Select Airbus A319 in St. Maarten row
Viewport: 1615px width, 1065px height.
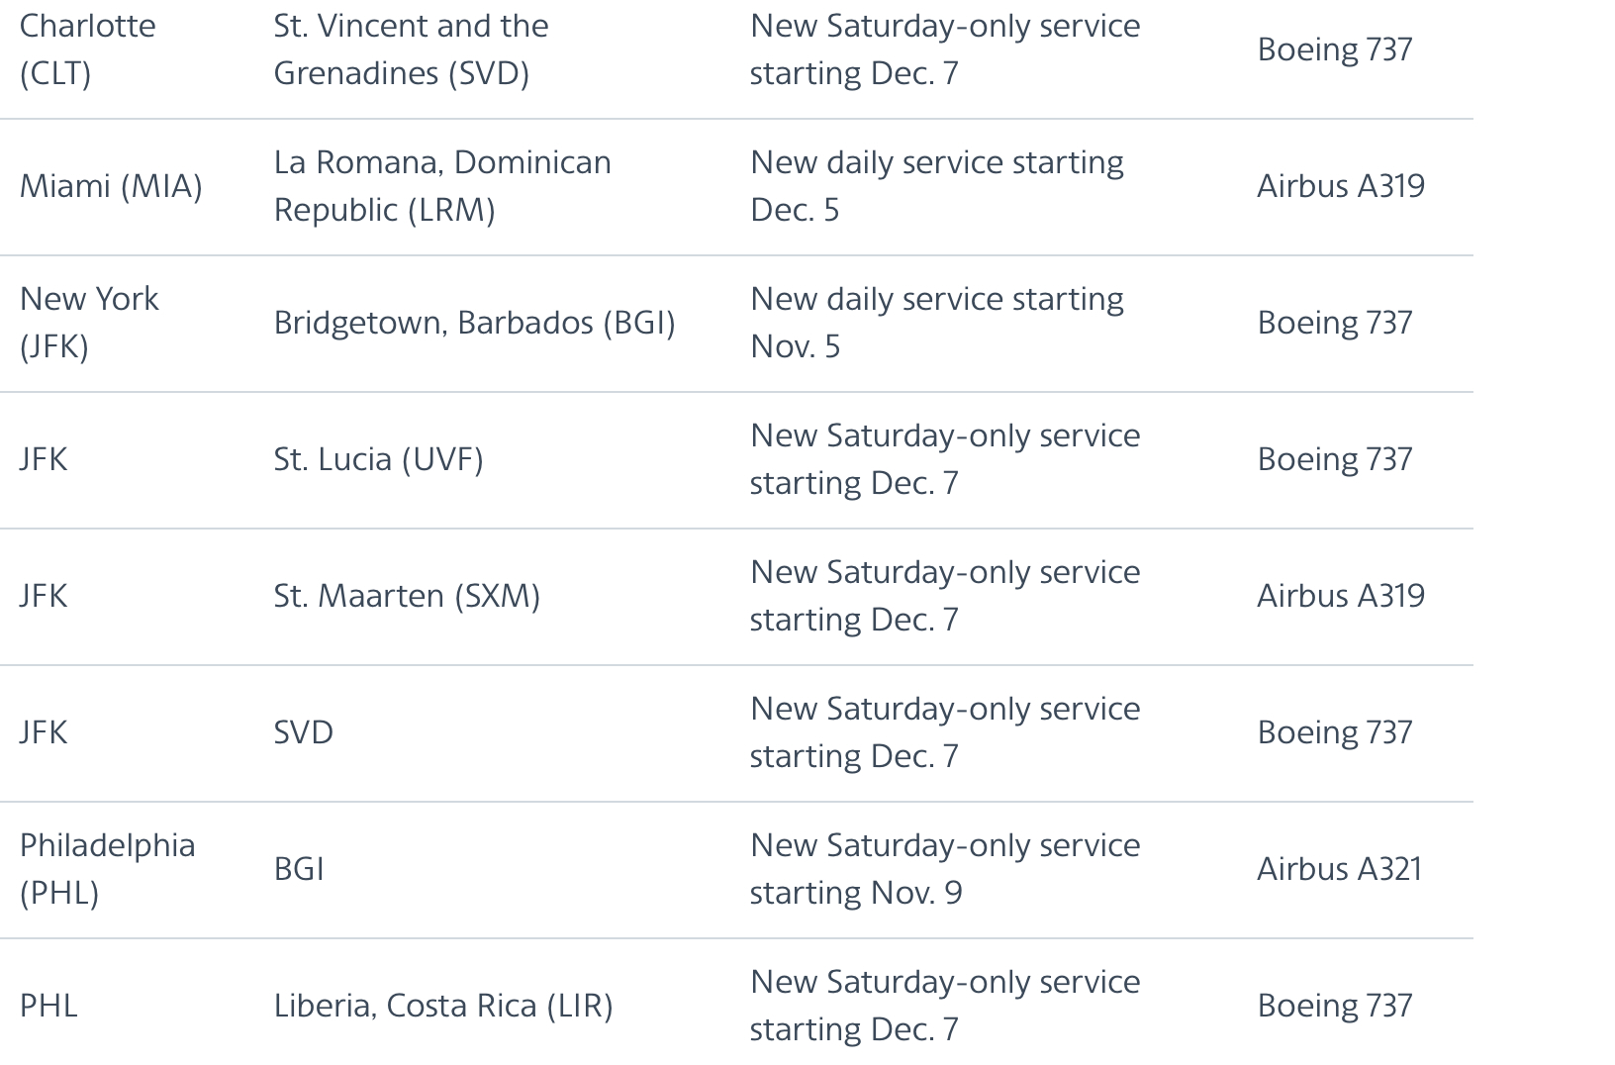[1341, 596]
